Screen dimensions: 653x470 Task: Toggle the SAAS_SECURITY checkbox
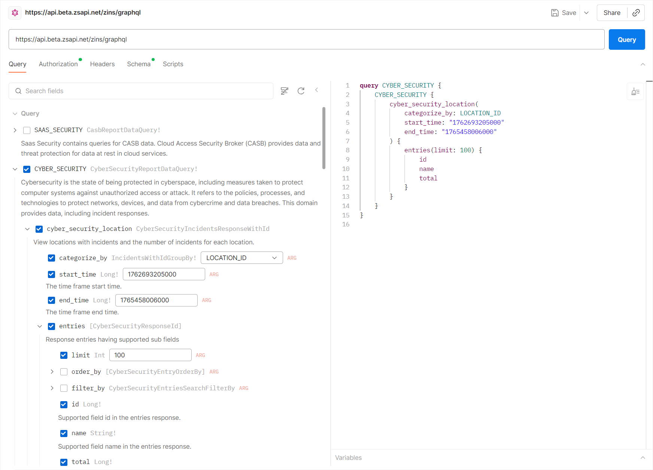27,130
